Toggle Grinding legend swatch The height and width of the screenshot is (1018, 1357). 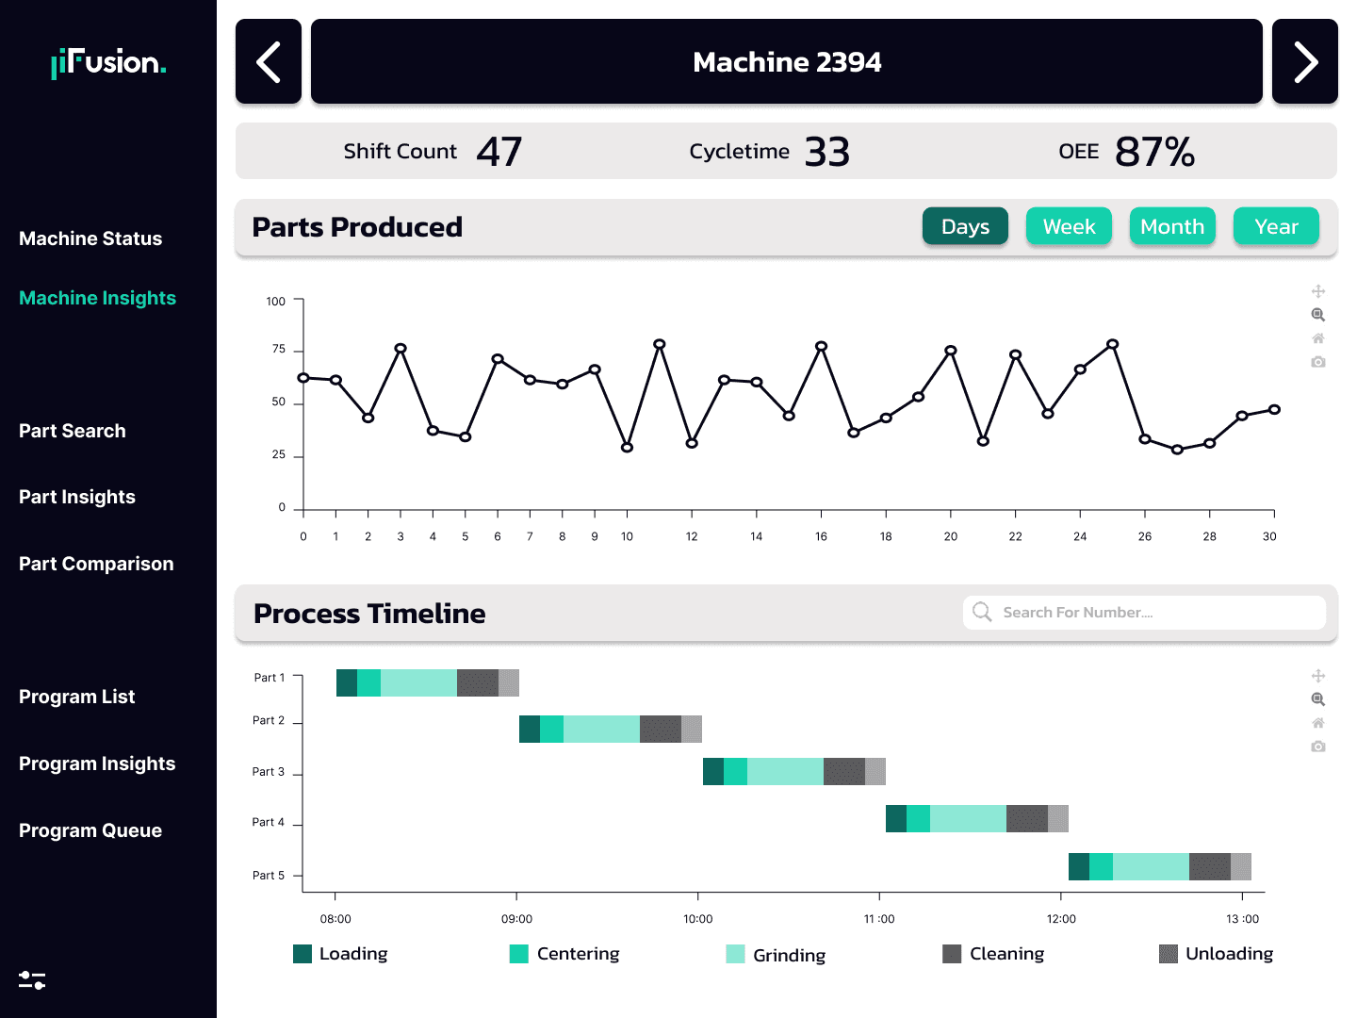pyautogui.click(x=735, y=954)
